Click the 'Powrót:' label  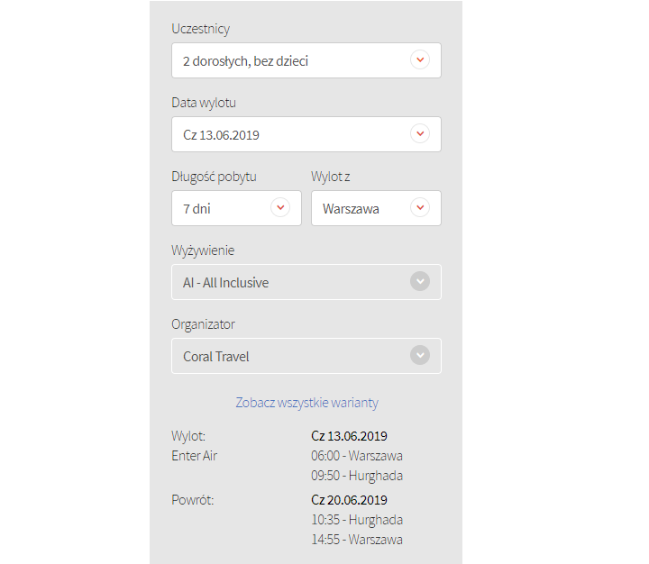(x=193, y=500)
